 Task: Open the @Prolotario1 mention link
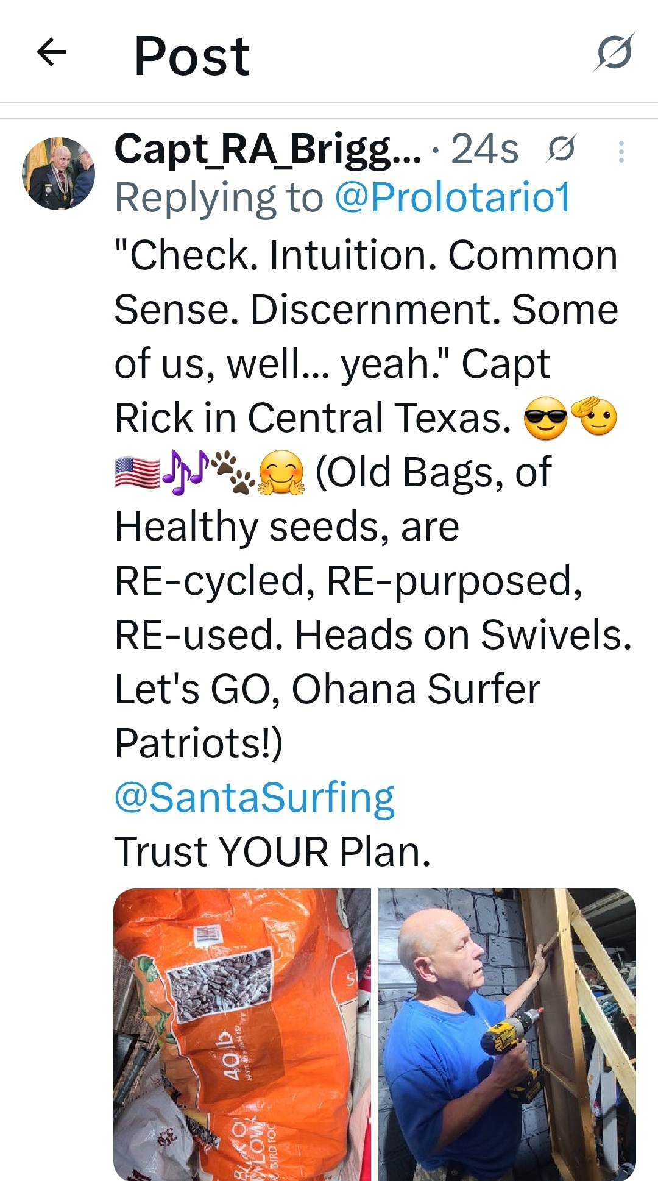coord(452,198)
